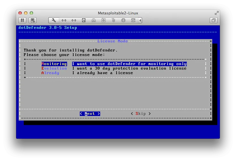Click the Metasploitable2-Linux window title
The image size is (236, 161).
(118, 13)
